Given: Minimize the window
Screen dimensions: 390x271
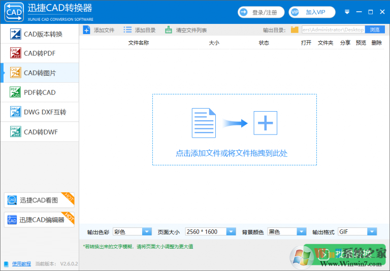Looking at the screenshot, I should pyautogui.click(x=359, y=12).
